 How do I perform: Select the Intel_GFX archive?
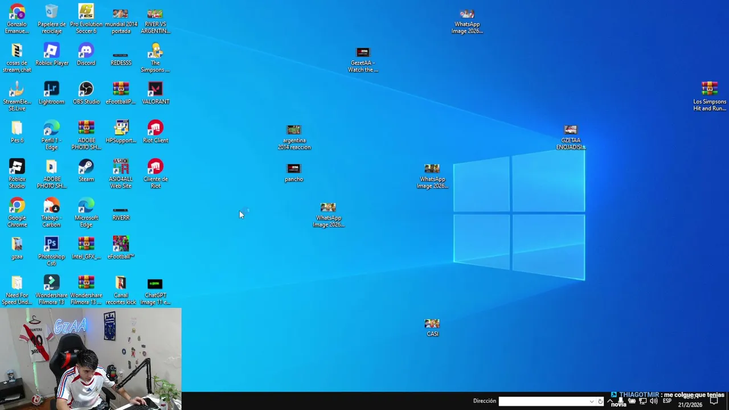pos(86,248)
